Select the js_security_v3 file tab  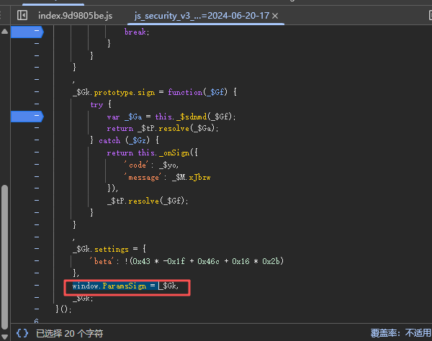pos(202,16)
